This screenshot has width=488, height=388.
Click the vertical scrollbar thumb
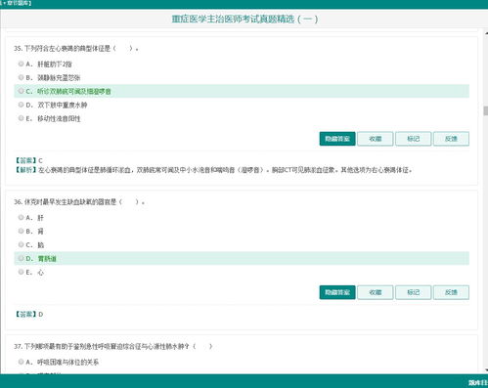coord(486,110)
